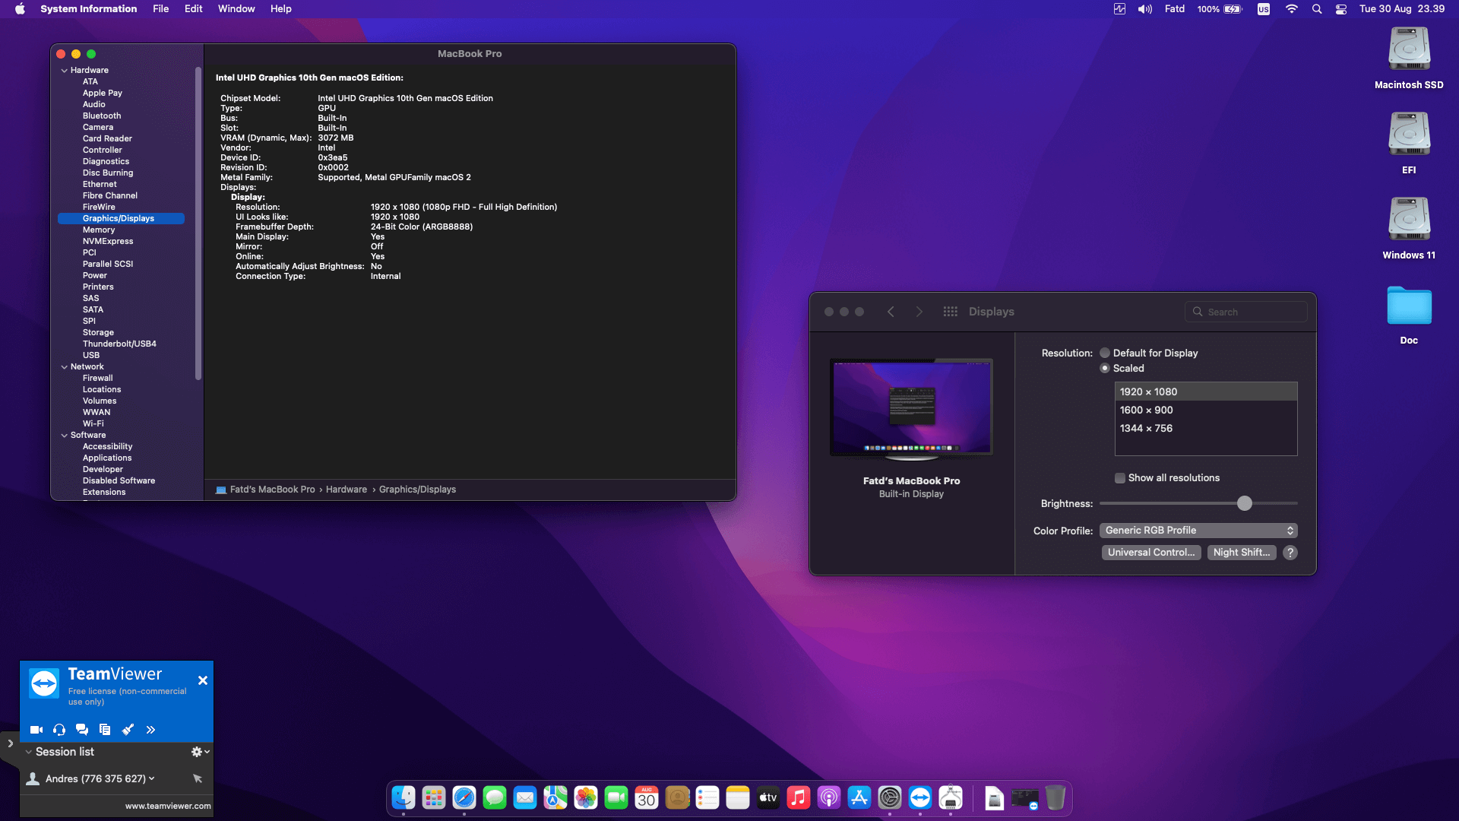Enable the Show all resolutions checkbox

1119,478
